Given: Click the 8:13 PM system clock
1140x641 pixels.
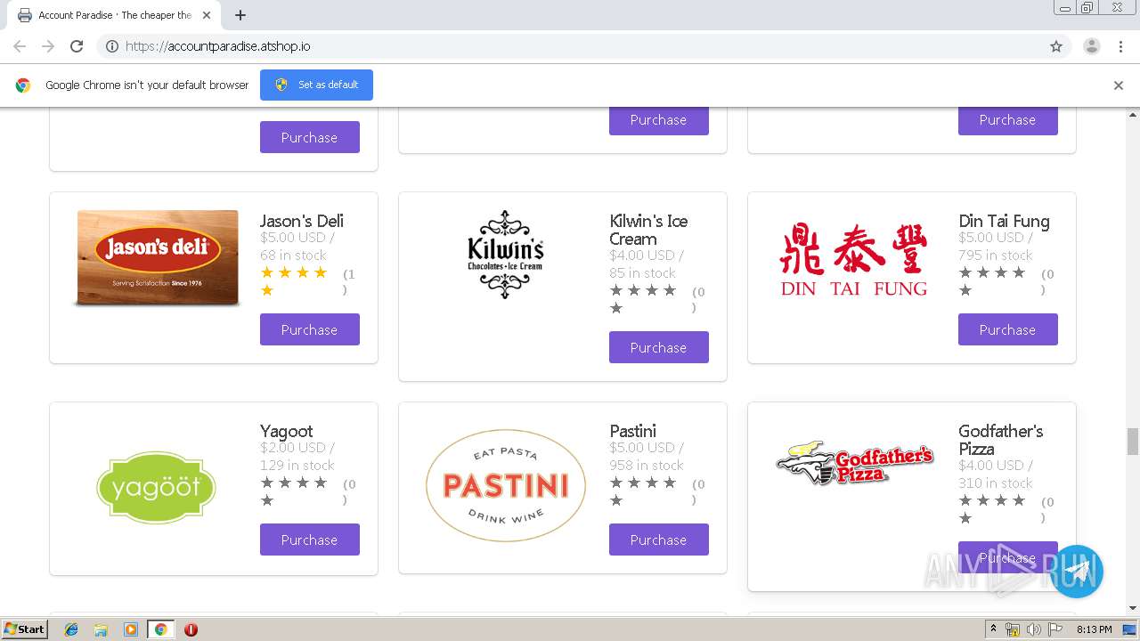Looking at the screenshot, I should point(1094,629).
